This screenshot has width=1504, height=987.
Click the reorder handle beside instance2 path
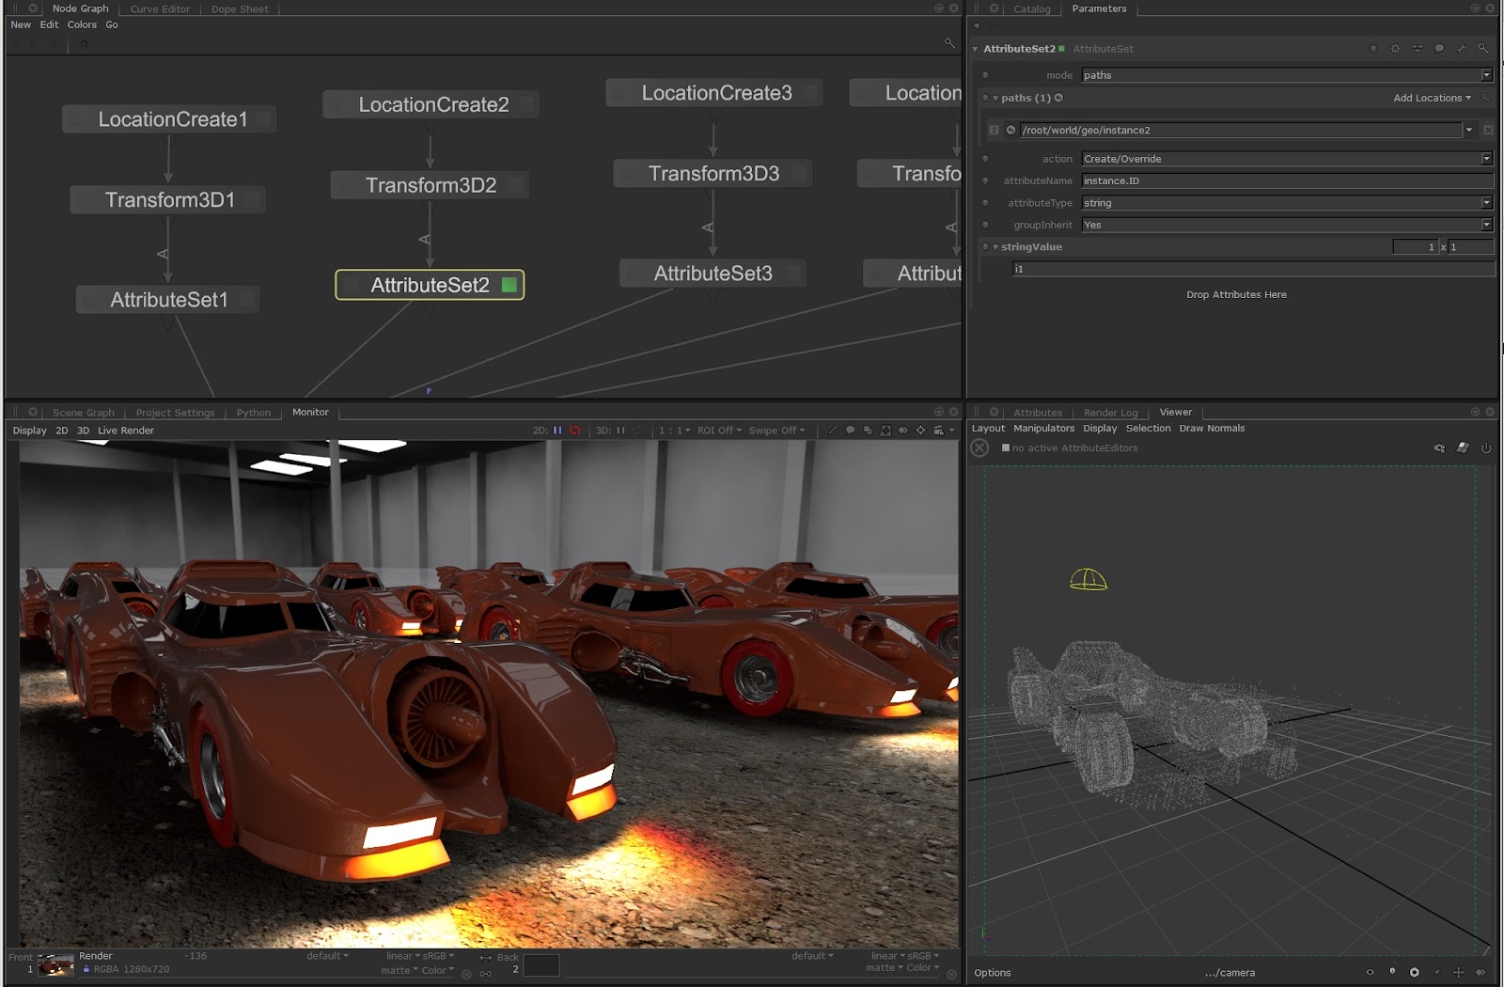click(x=994, y=130)
